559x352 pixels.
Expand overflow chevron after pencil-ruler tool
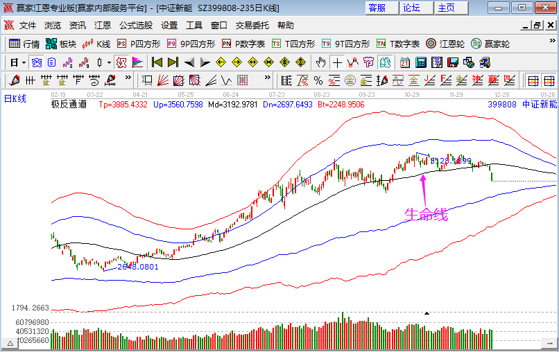point(128,78)
